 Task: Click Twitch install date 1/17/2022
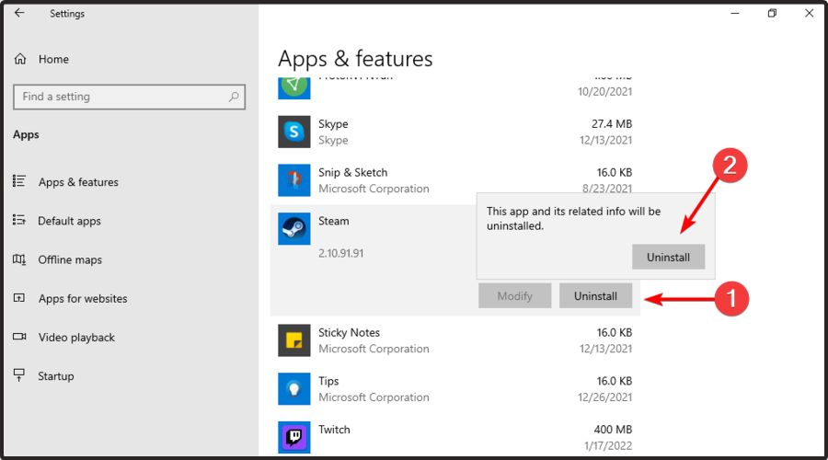pyautogui.click(x=608, y=446)
